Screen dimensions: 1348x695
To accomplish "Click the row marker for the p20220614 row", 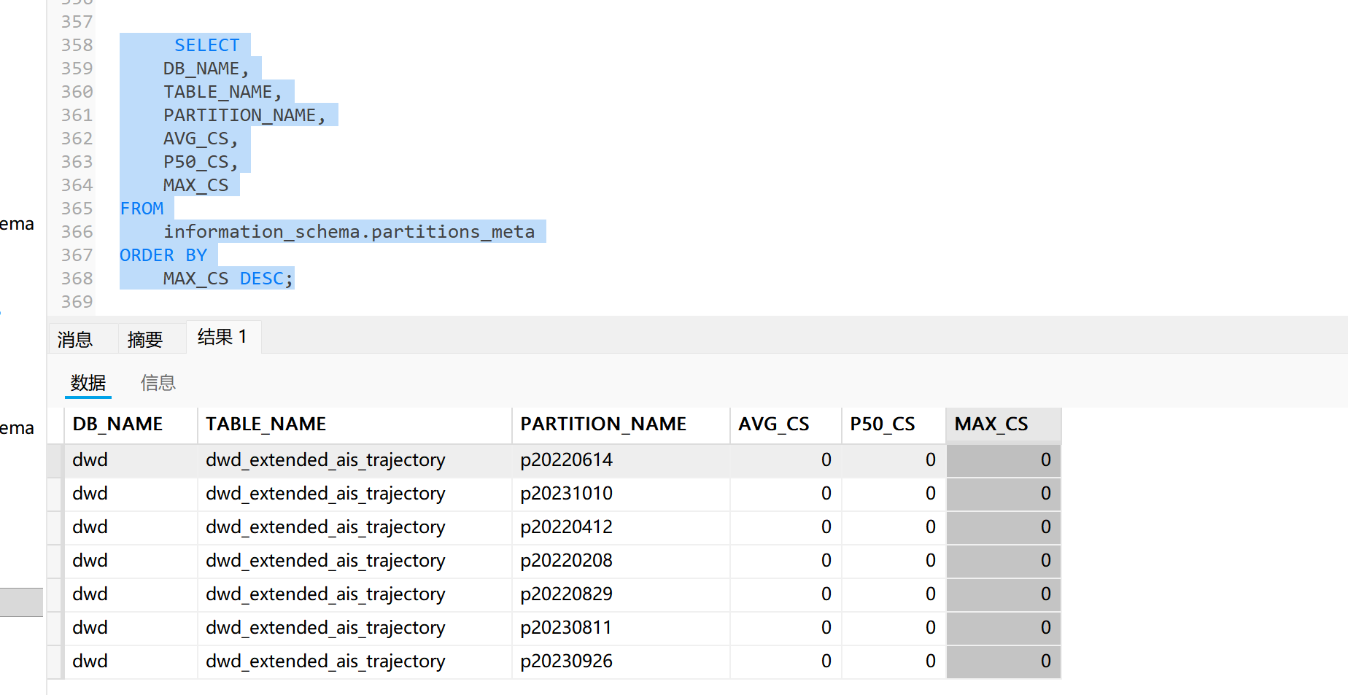I will point(55,460).
